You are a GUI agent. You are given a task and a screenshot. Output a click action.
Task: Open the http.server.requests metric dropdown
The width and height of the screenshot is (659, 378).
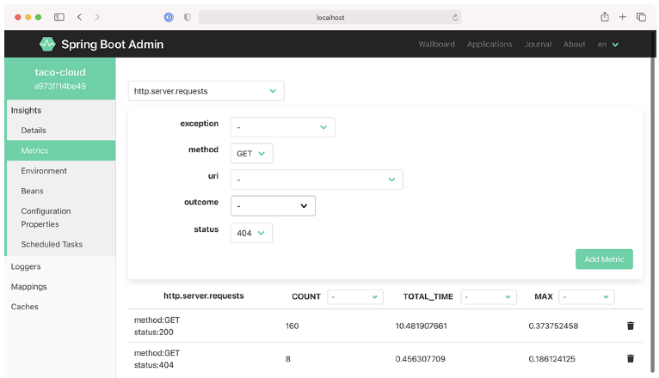[x=206, y=90]
